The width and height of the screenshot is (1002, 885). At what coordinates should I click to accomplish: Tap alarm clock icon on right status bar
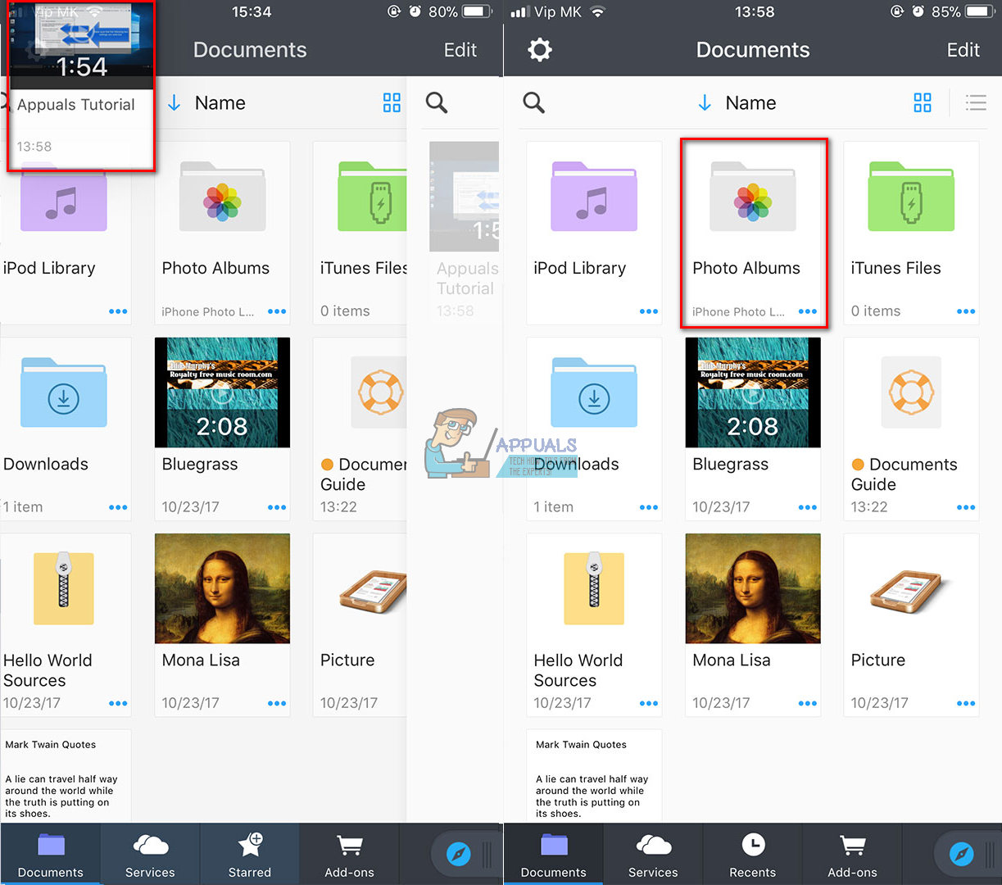918,11
